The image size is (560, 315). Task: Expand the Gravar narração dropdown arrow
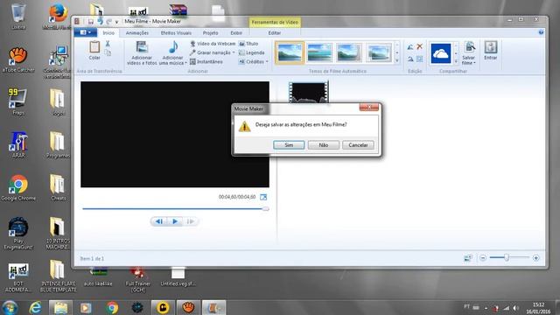tap(234, 52)
